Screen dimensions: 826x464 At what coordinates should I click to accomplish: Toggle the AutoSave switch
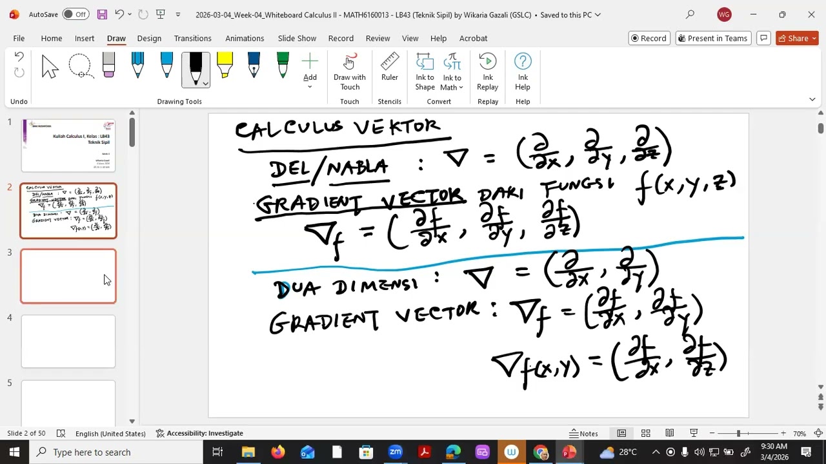(x=76, y=14)
